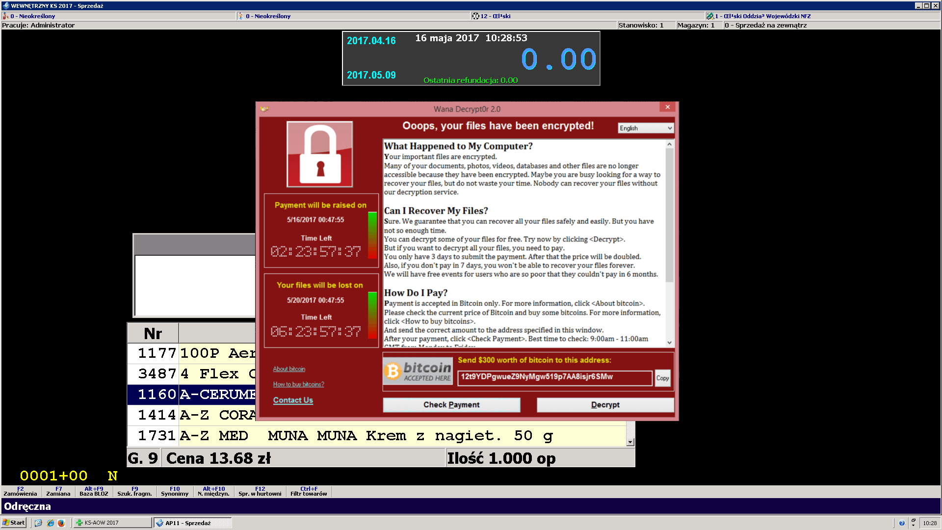Click Ilość 1.000 op quantity field
Viewport: 942px width, 530px height.
pos(541,458)
